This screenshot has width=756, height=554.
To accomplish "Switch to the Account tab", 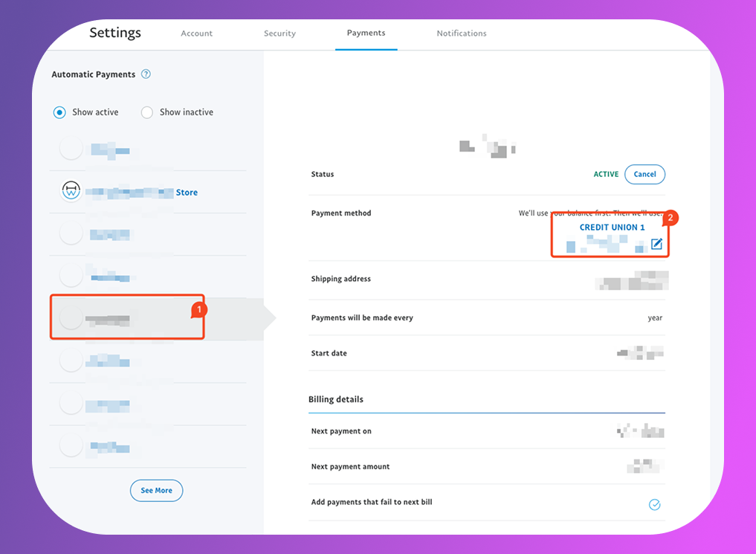I will coord(197,33).
